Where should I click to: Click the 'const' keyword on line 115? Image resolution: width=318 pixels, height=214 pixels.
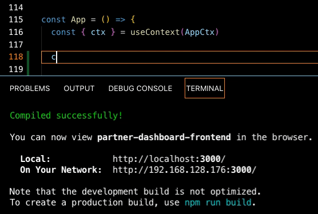click(x=54, y=19)
